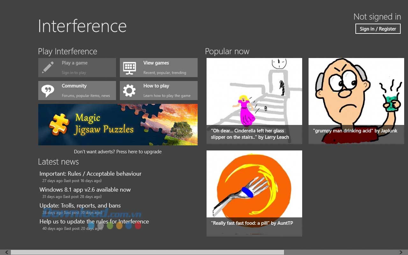The height and width of the screenshot is (255, 408).
Task: Click the press here to upgrade link
Action: (139, 151)
